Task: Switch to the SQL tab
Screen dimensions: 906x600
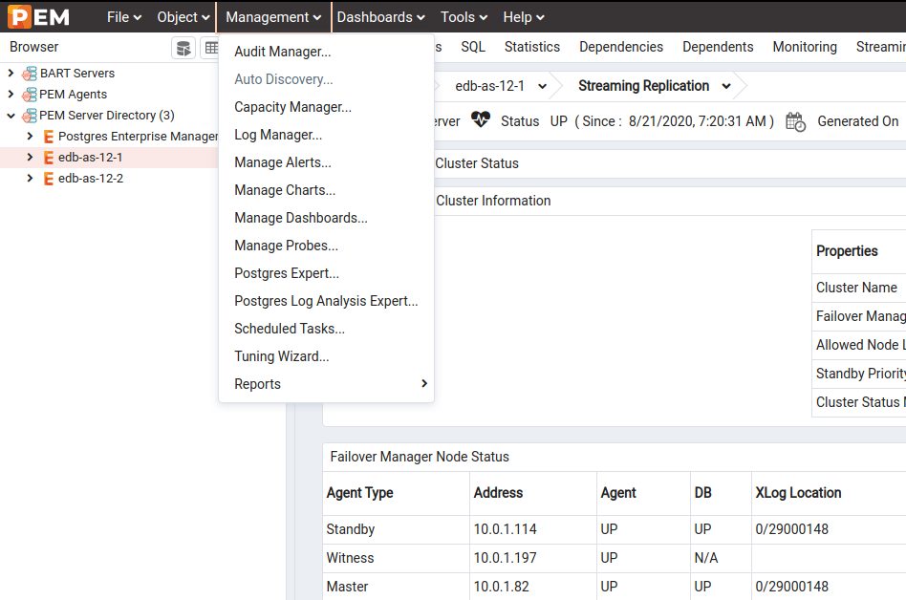Action: [473, 47]
